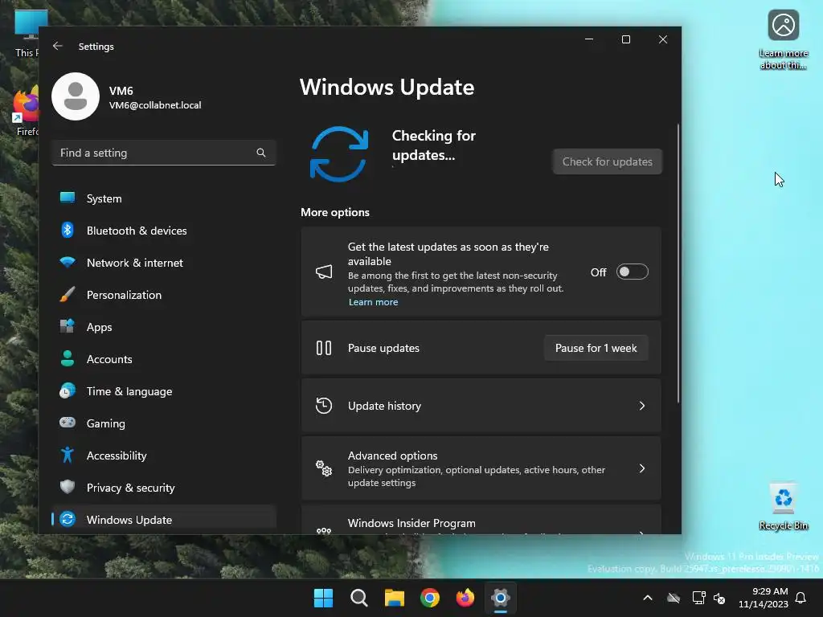Click the Accessibility figure icon
Screen dimensions: 823x617
pos(68,455)
